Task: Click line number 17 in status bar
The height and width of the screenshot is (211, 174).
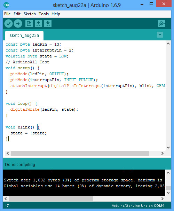Action: tap(7, 206)
